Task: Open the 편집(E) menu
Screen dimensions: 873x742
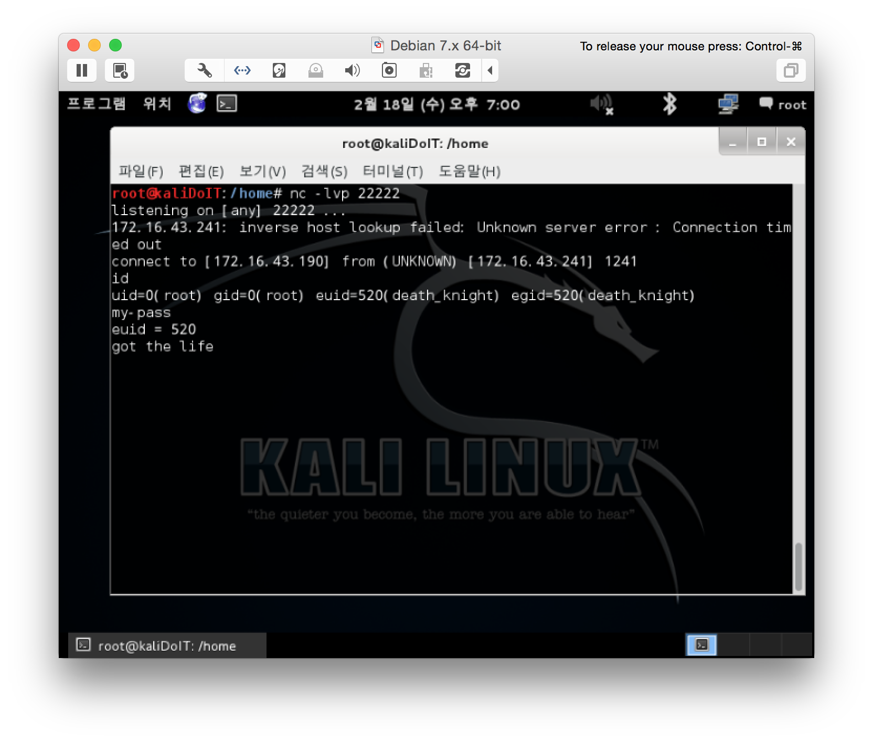Action: pos(201,171)
